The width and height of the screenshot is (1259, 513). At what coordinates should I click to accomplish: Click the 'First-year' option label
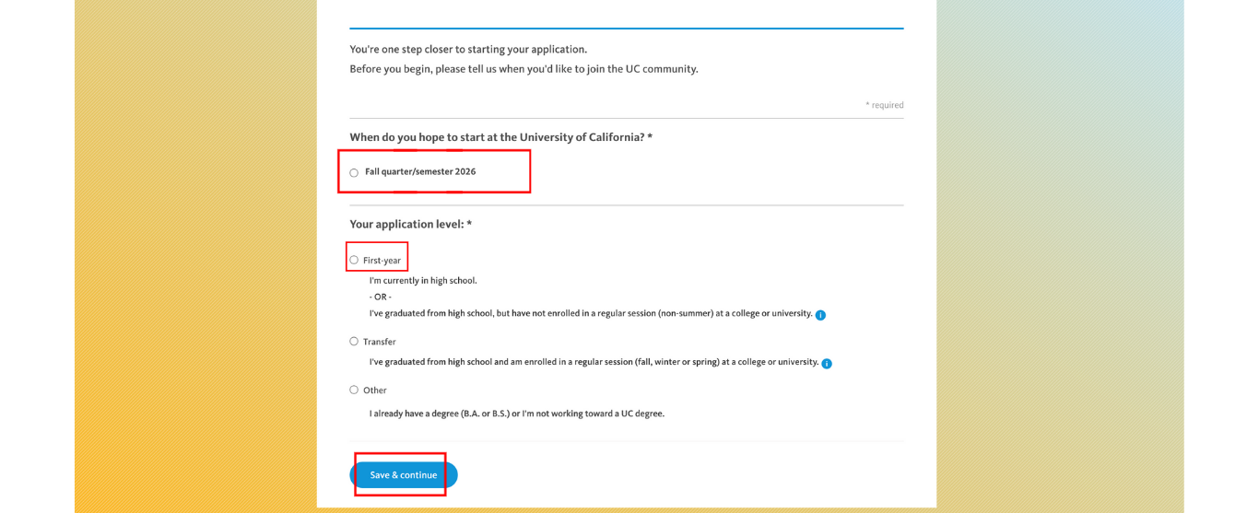(x=382, y=261)
